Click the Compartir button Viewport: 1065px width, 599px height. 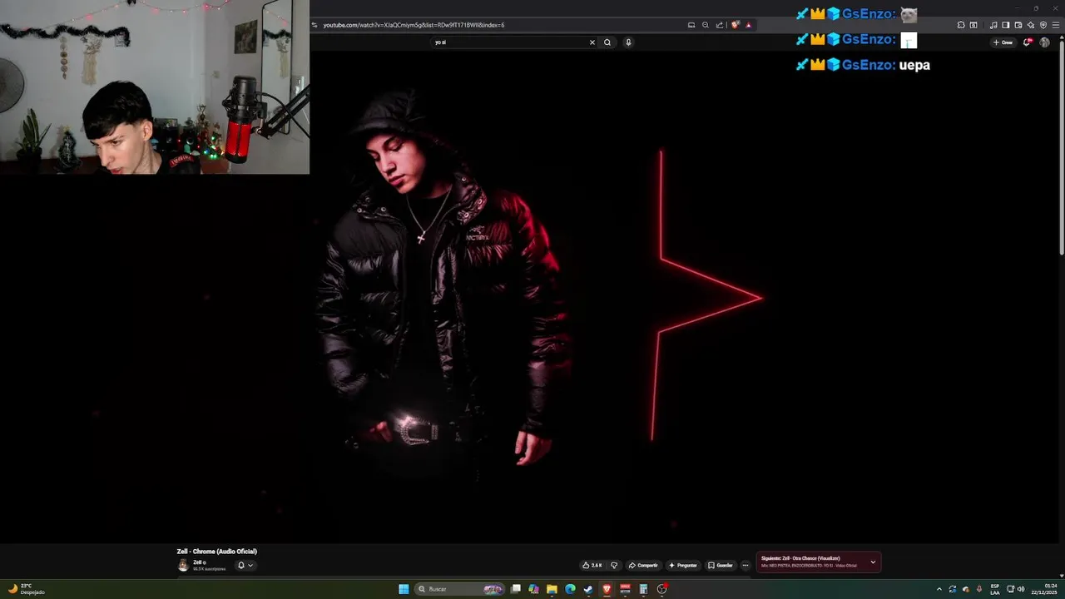click(x=643, y=565)
